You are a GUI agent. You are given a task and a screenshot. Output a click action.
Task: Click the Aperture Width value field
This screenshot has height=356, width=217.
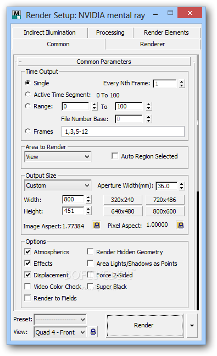click(x=166, y=186)
